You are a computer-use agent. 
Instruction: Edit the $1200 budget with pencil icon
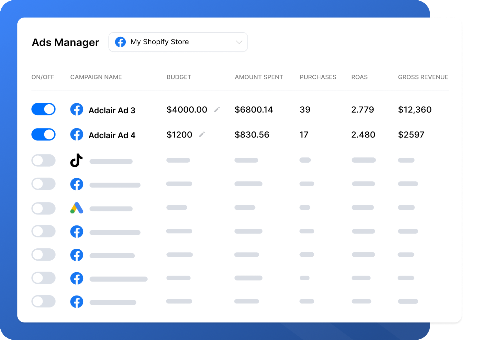point(202,134)
